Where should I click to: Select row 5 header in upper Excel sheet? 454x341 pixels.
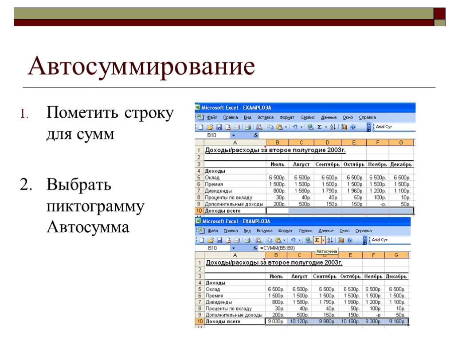199,178
